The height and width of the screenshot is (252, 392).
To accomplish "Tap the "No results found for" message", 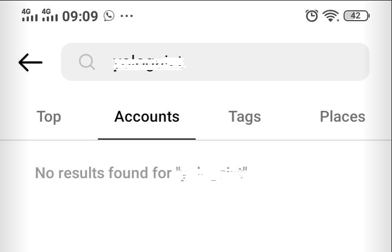I will pos(103,173).
